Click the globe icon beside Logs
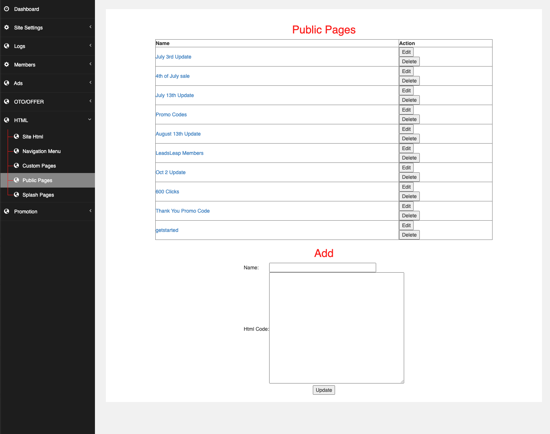Viewport: 550px width, 434px height. (7, 46)
